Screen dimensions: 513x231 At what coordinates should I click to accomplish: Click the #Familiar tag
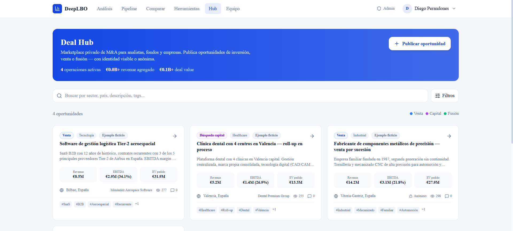(x=387, y=210)
